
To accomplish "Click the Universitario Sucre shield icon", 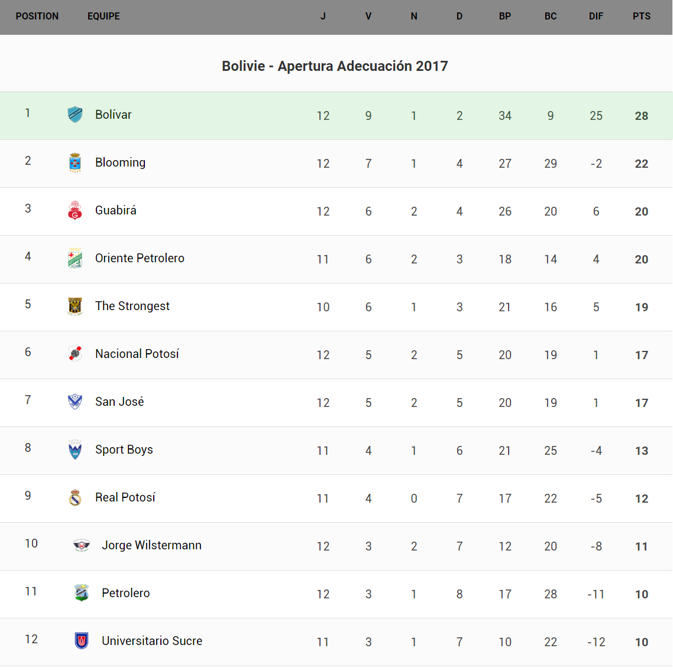I will (82, 641).
